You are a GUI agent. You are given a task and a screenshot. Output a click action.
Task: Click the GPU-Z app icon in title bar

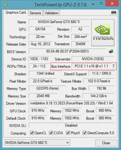6,5
